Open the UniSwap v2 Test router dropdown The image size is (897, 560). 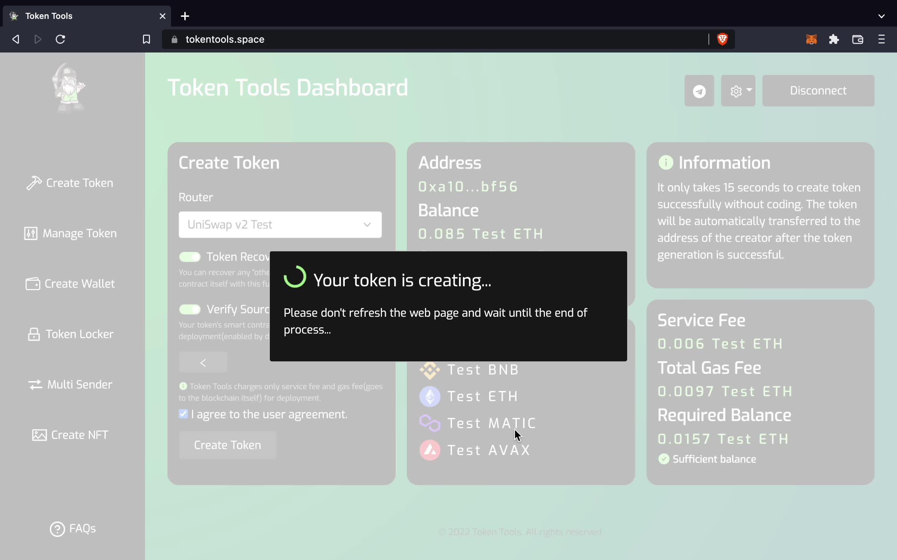click(x=280, y=224)
